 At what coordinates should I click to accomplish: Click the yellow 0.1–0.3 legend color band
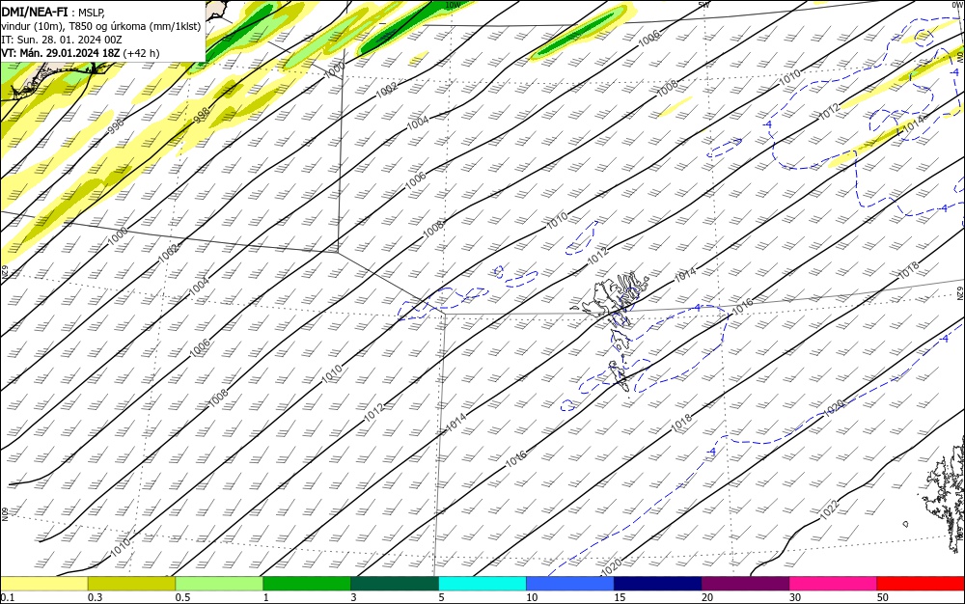click(43, 584)
